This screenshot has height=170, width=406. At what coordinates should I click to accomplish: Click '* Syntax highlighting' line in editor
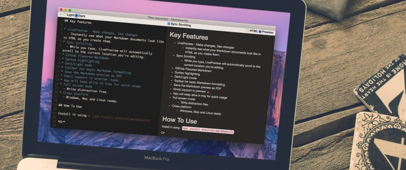click(x=80, y=60)
